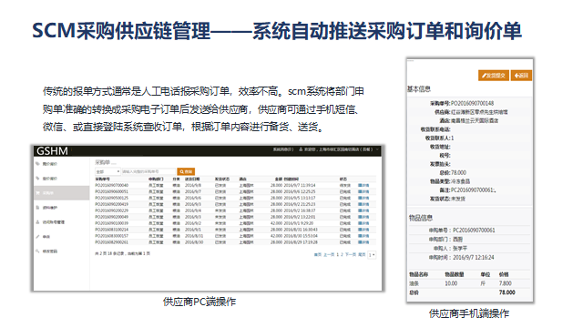The height and width of the screenshot is (328, 583).
Task: Open the 全部 filter dropdown
Action: point(107,171)
